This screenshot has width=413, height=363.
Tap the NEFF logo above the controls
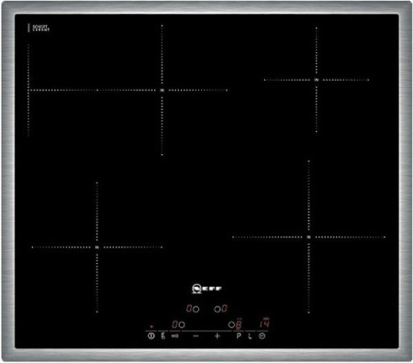point(206,289)
